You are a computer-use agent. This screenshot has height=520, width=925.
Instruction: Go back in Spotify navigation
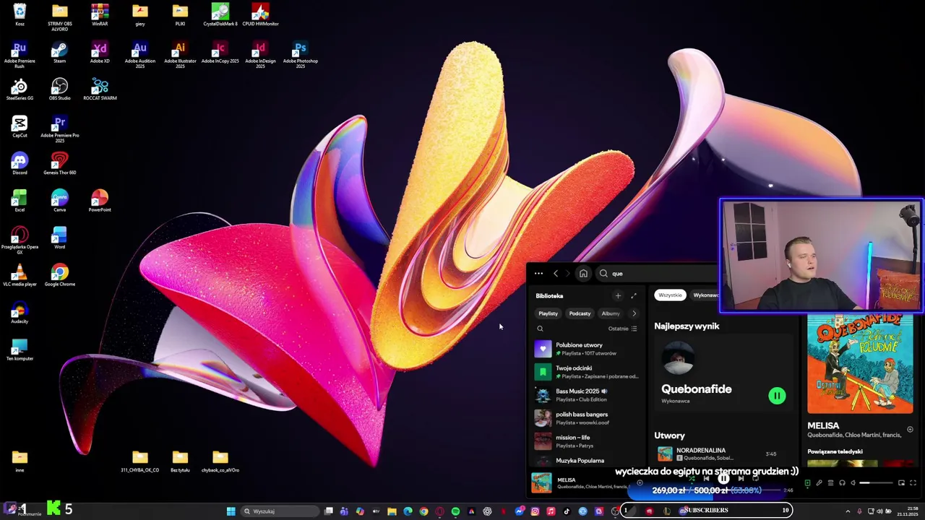(x=556, y=274)
